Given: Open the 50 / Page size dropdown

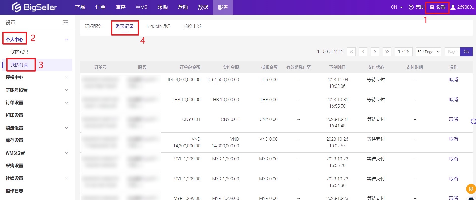Looking at the screenshot, I should 428,52.
